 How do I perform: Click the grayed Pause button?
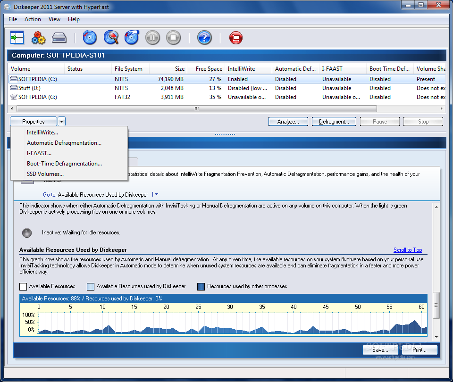coord(379,122)
